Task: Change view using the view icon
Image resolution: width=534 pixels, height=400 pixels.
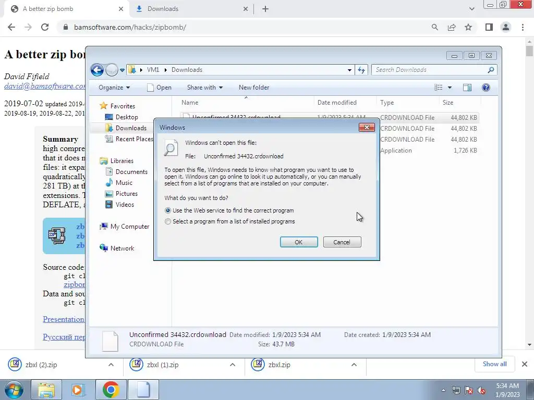Action: click(438, 87)
